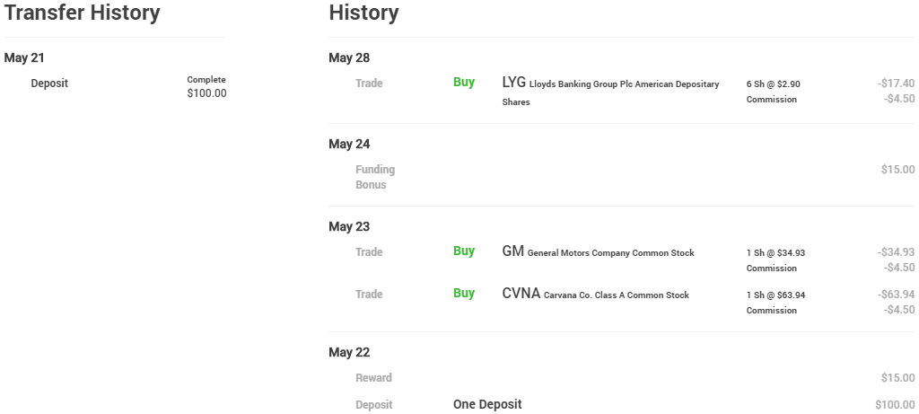
Task: Click the One Deposit description text
Action: [487, 404]
